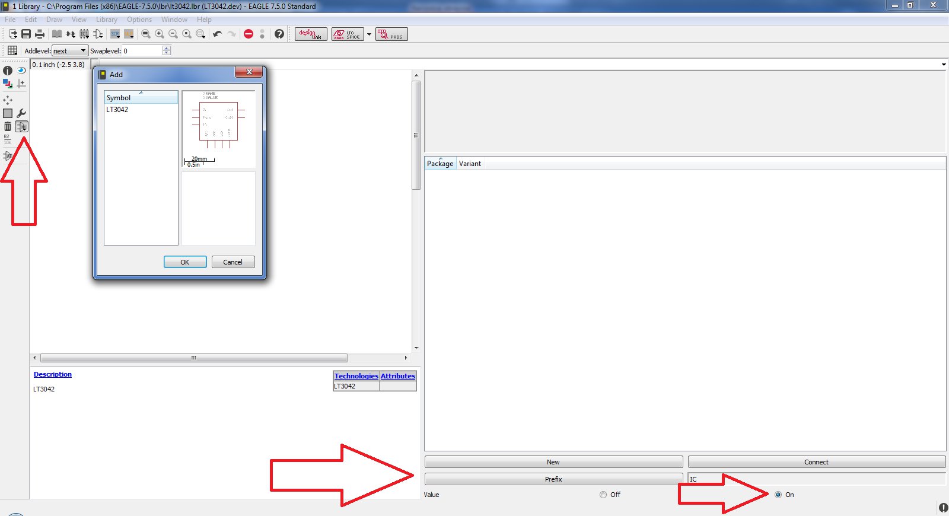The width and height of the screenshot is (949, 516).
Task: Click the red Stop command icon
Action: [x=249, y=34]
